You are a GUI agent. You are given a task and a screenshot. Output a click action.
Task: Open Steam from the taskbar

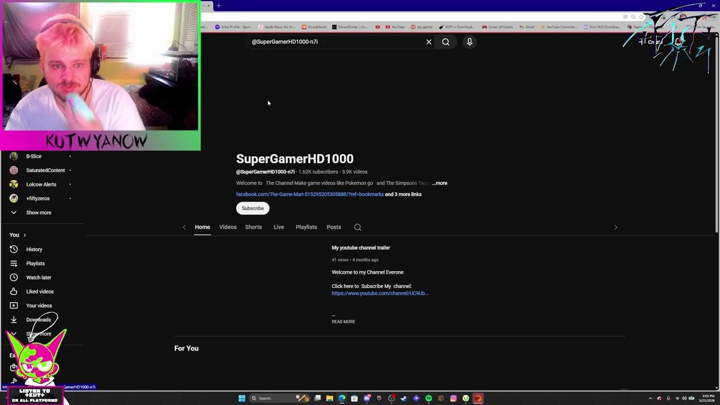[404, 398]
